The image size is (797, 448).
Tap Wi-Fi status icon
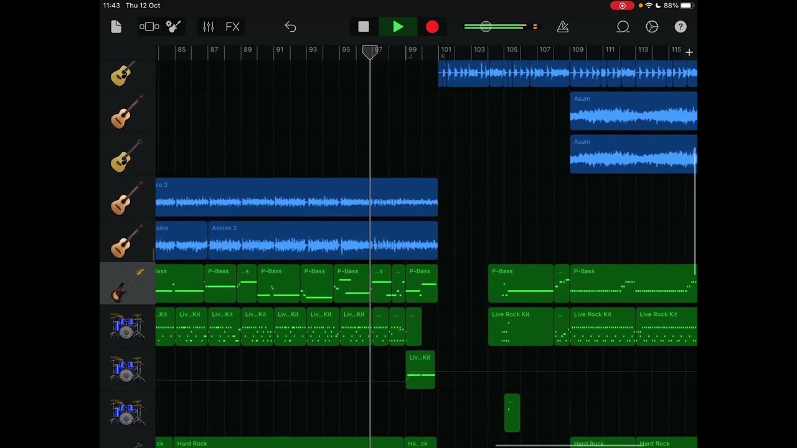tap(649, 6)
